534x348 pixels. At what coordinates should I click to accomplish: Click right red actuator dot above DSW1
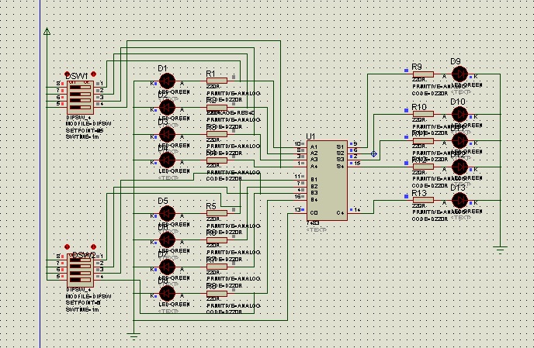pos(94,74)
